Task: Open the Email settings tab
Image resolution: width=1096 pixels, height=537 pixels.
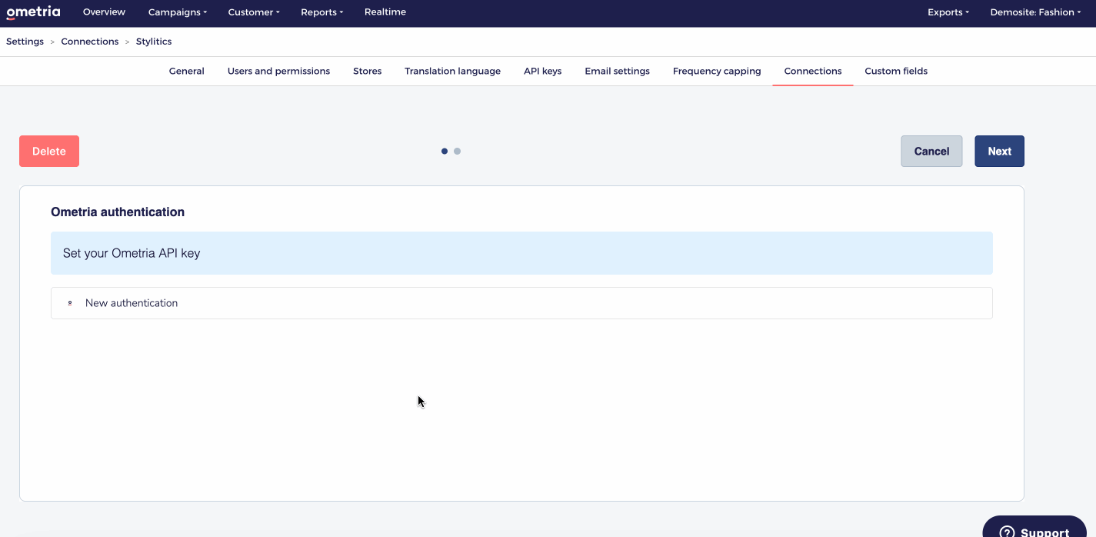Action: 617,71
